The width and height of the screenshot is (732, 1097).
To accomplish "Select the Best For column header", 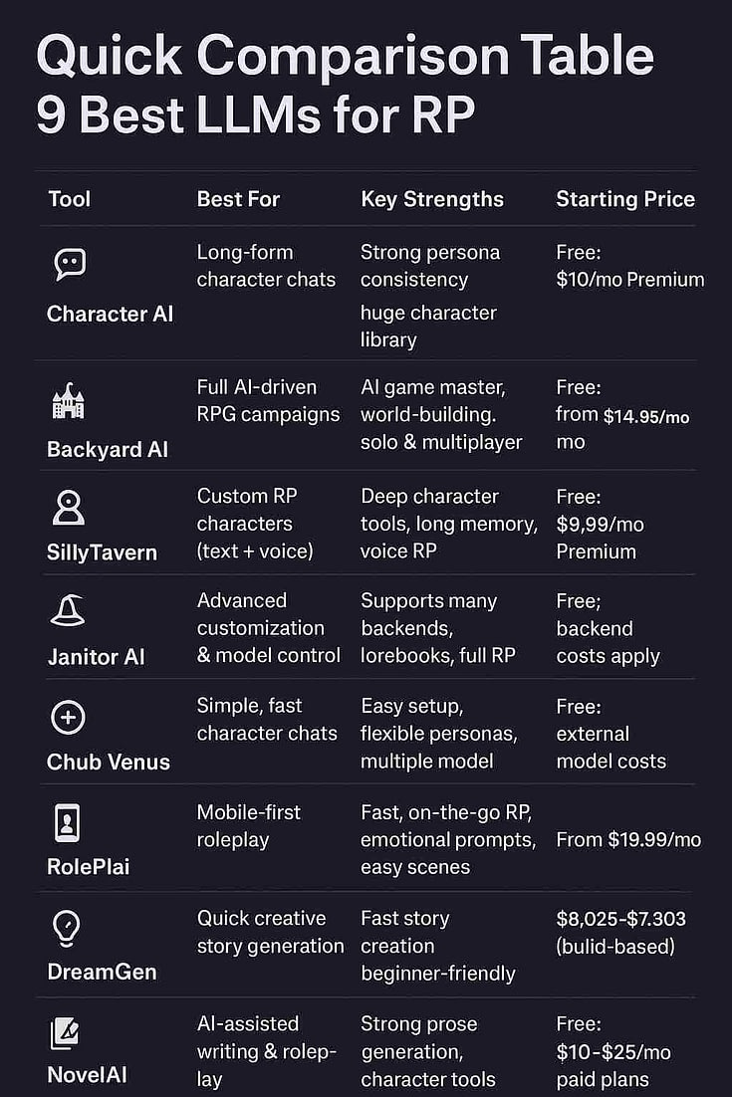I will pos(239,199).
